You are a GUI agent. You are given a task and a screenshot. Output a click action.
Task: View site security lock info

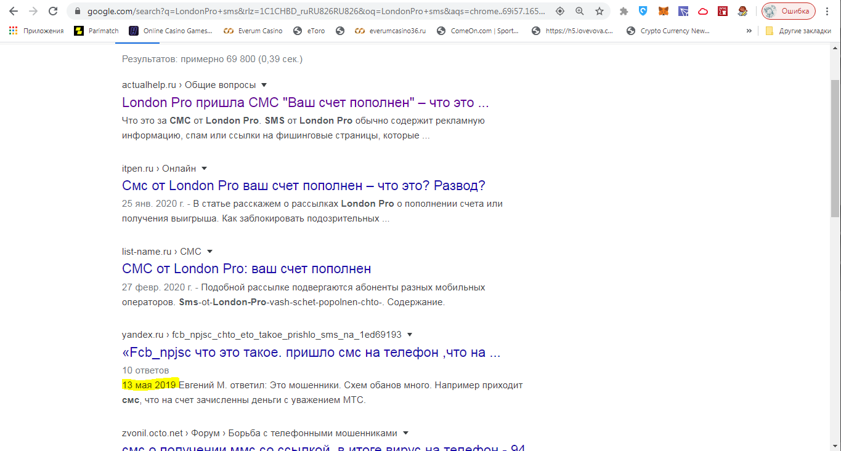click(x=77, y=11)
